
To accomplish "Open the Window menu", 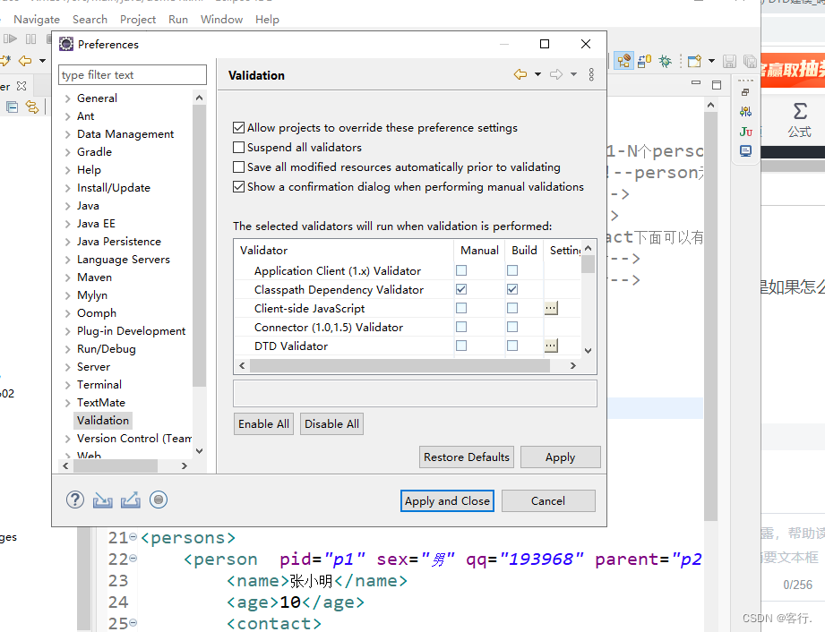I will point(221,19).
